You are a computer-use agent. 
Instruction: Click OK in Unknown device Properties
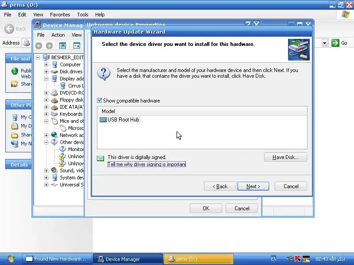point(206,208)
